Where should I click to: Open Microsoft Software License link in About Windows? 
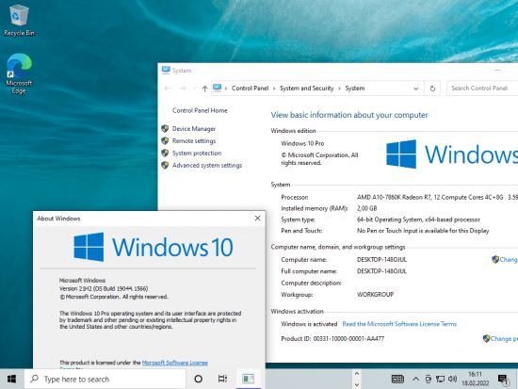click(x=175, y=363)
